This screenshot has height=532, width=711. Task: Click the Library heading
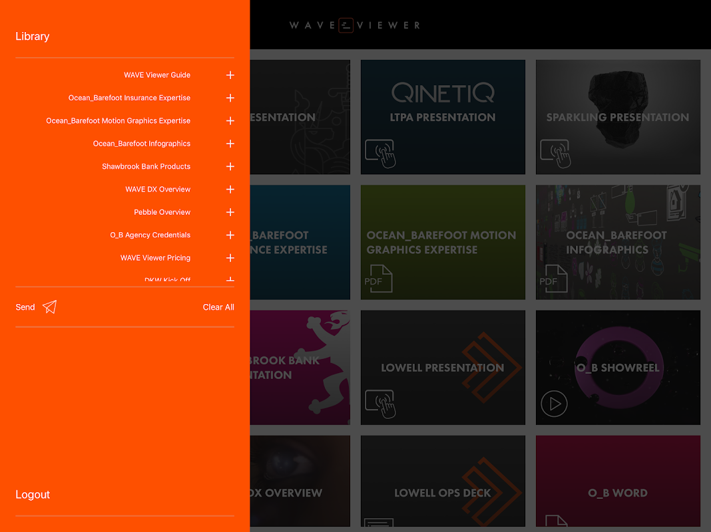32,36
